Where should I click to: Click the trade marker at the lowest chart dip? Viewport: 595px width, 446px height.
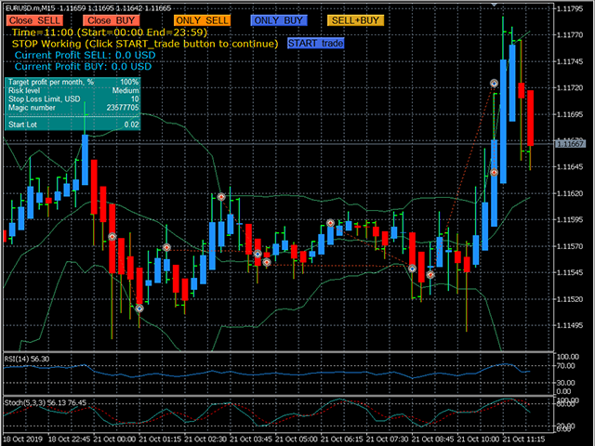[139, 308]
